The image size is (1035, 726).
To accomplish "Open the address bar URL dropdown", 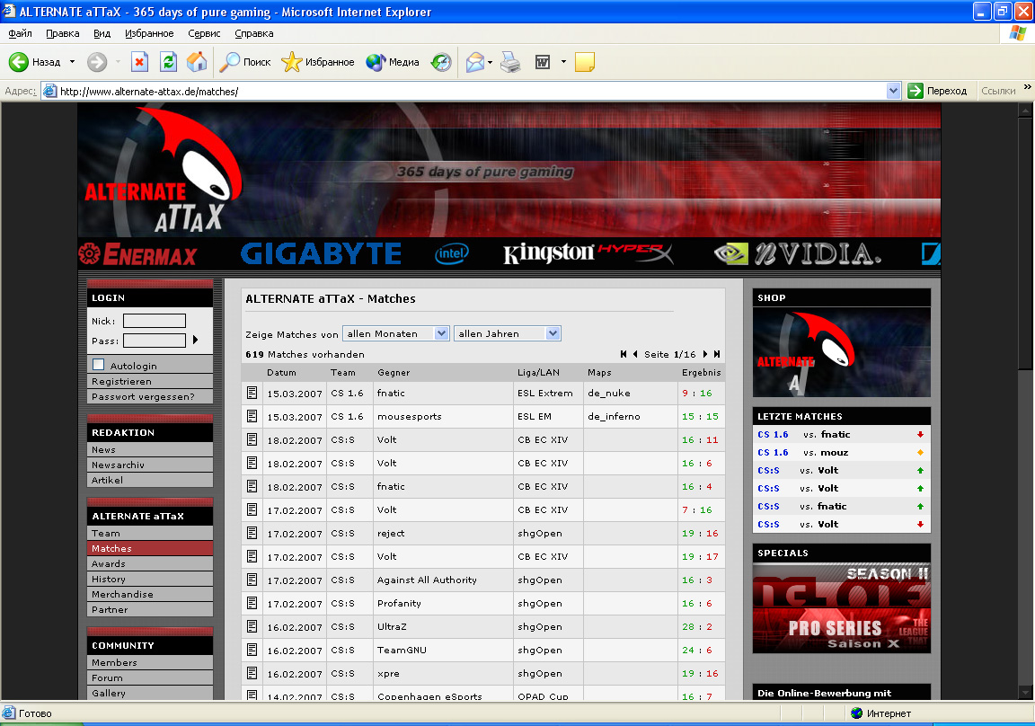I will (x=893, y=91).
